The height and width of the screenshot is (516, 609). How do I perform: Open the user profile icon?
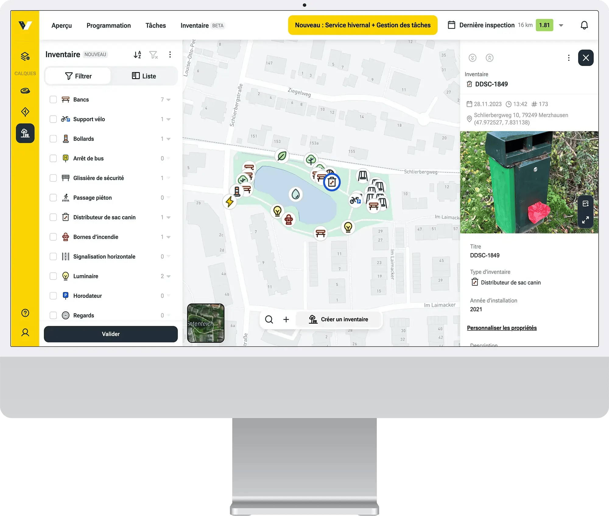point(25,332)
